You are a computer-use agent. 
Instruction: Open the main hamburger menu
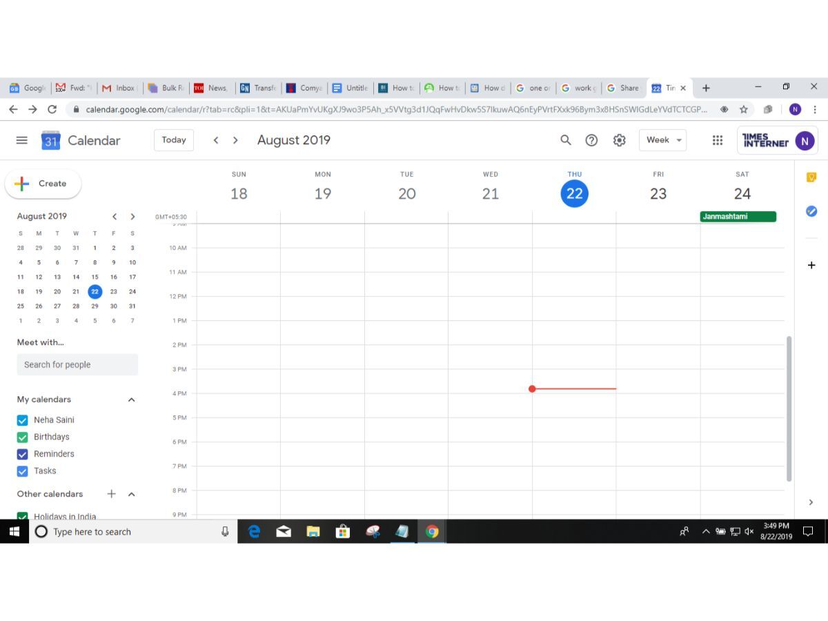click(x=22, y=140)
